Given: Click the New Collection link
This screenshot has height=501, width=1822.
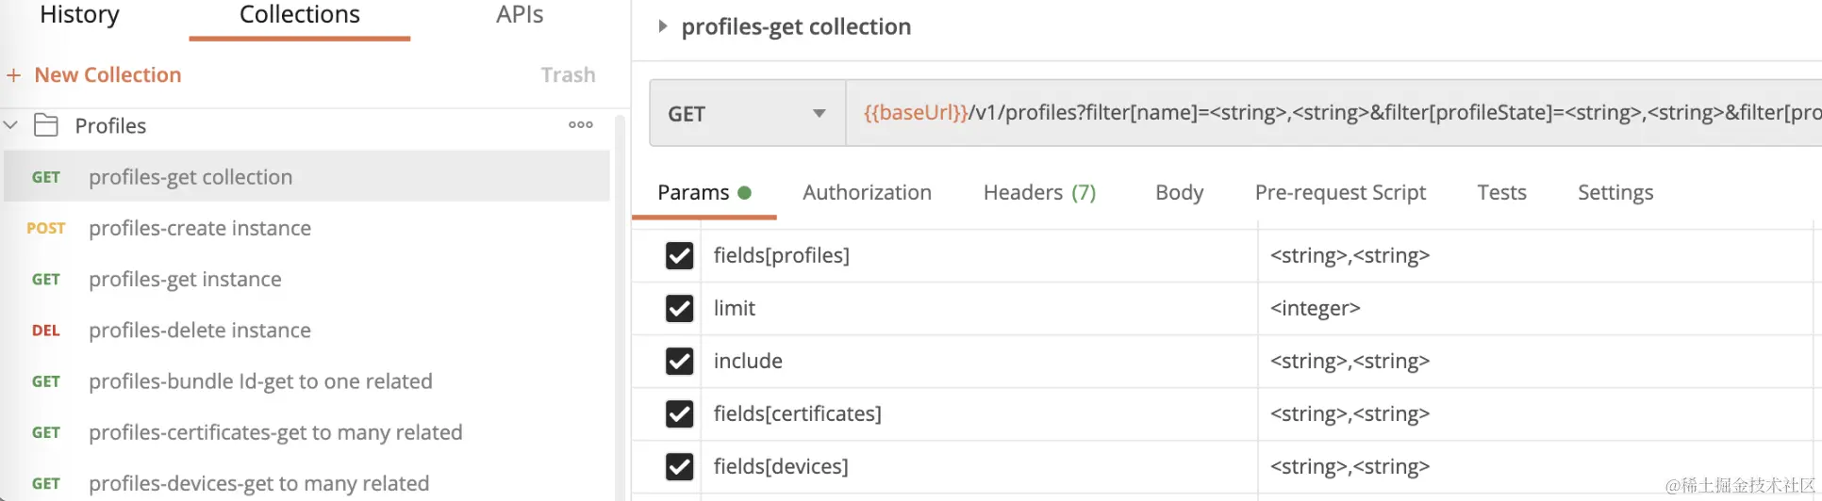Looking at the screenshot, I should pyautogui.click(x=108, y=75).
